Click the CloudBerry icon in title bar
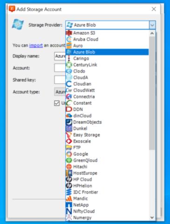Viewport: 170px width, 224px height. click(x=12, y=9)
